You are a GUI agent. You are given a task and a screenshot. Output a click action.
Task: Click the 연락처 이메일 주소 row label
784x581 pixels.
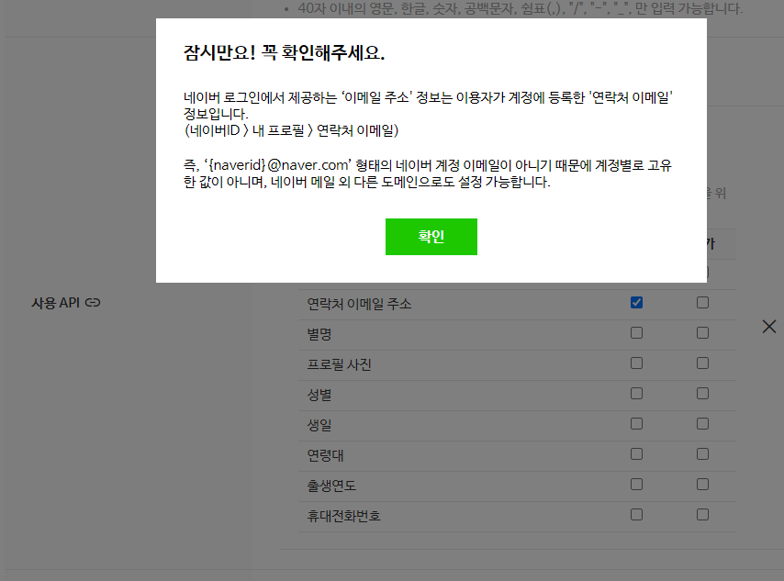[359, 304]
